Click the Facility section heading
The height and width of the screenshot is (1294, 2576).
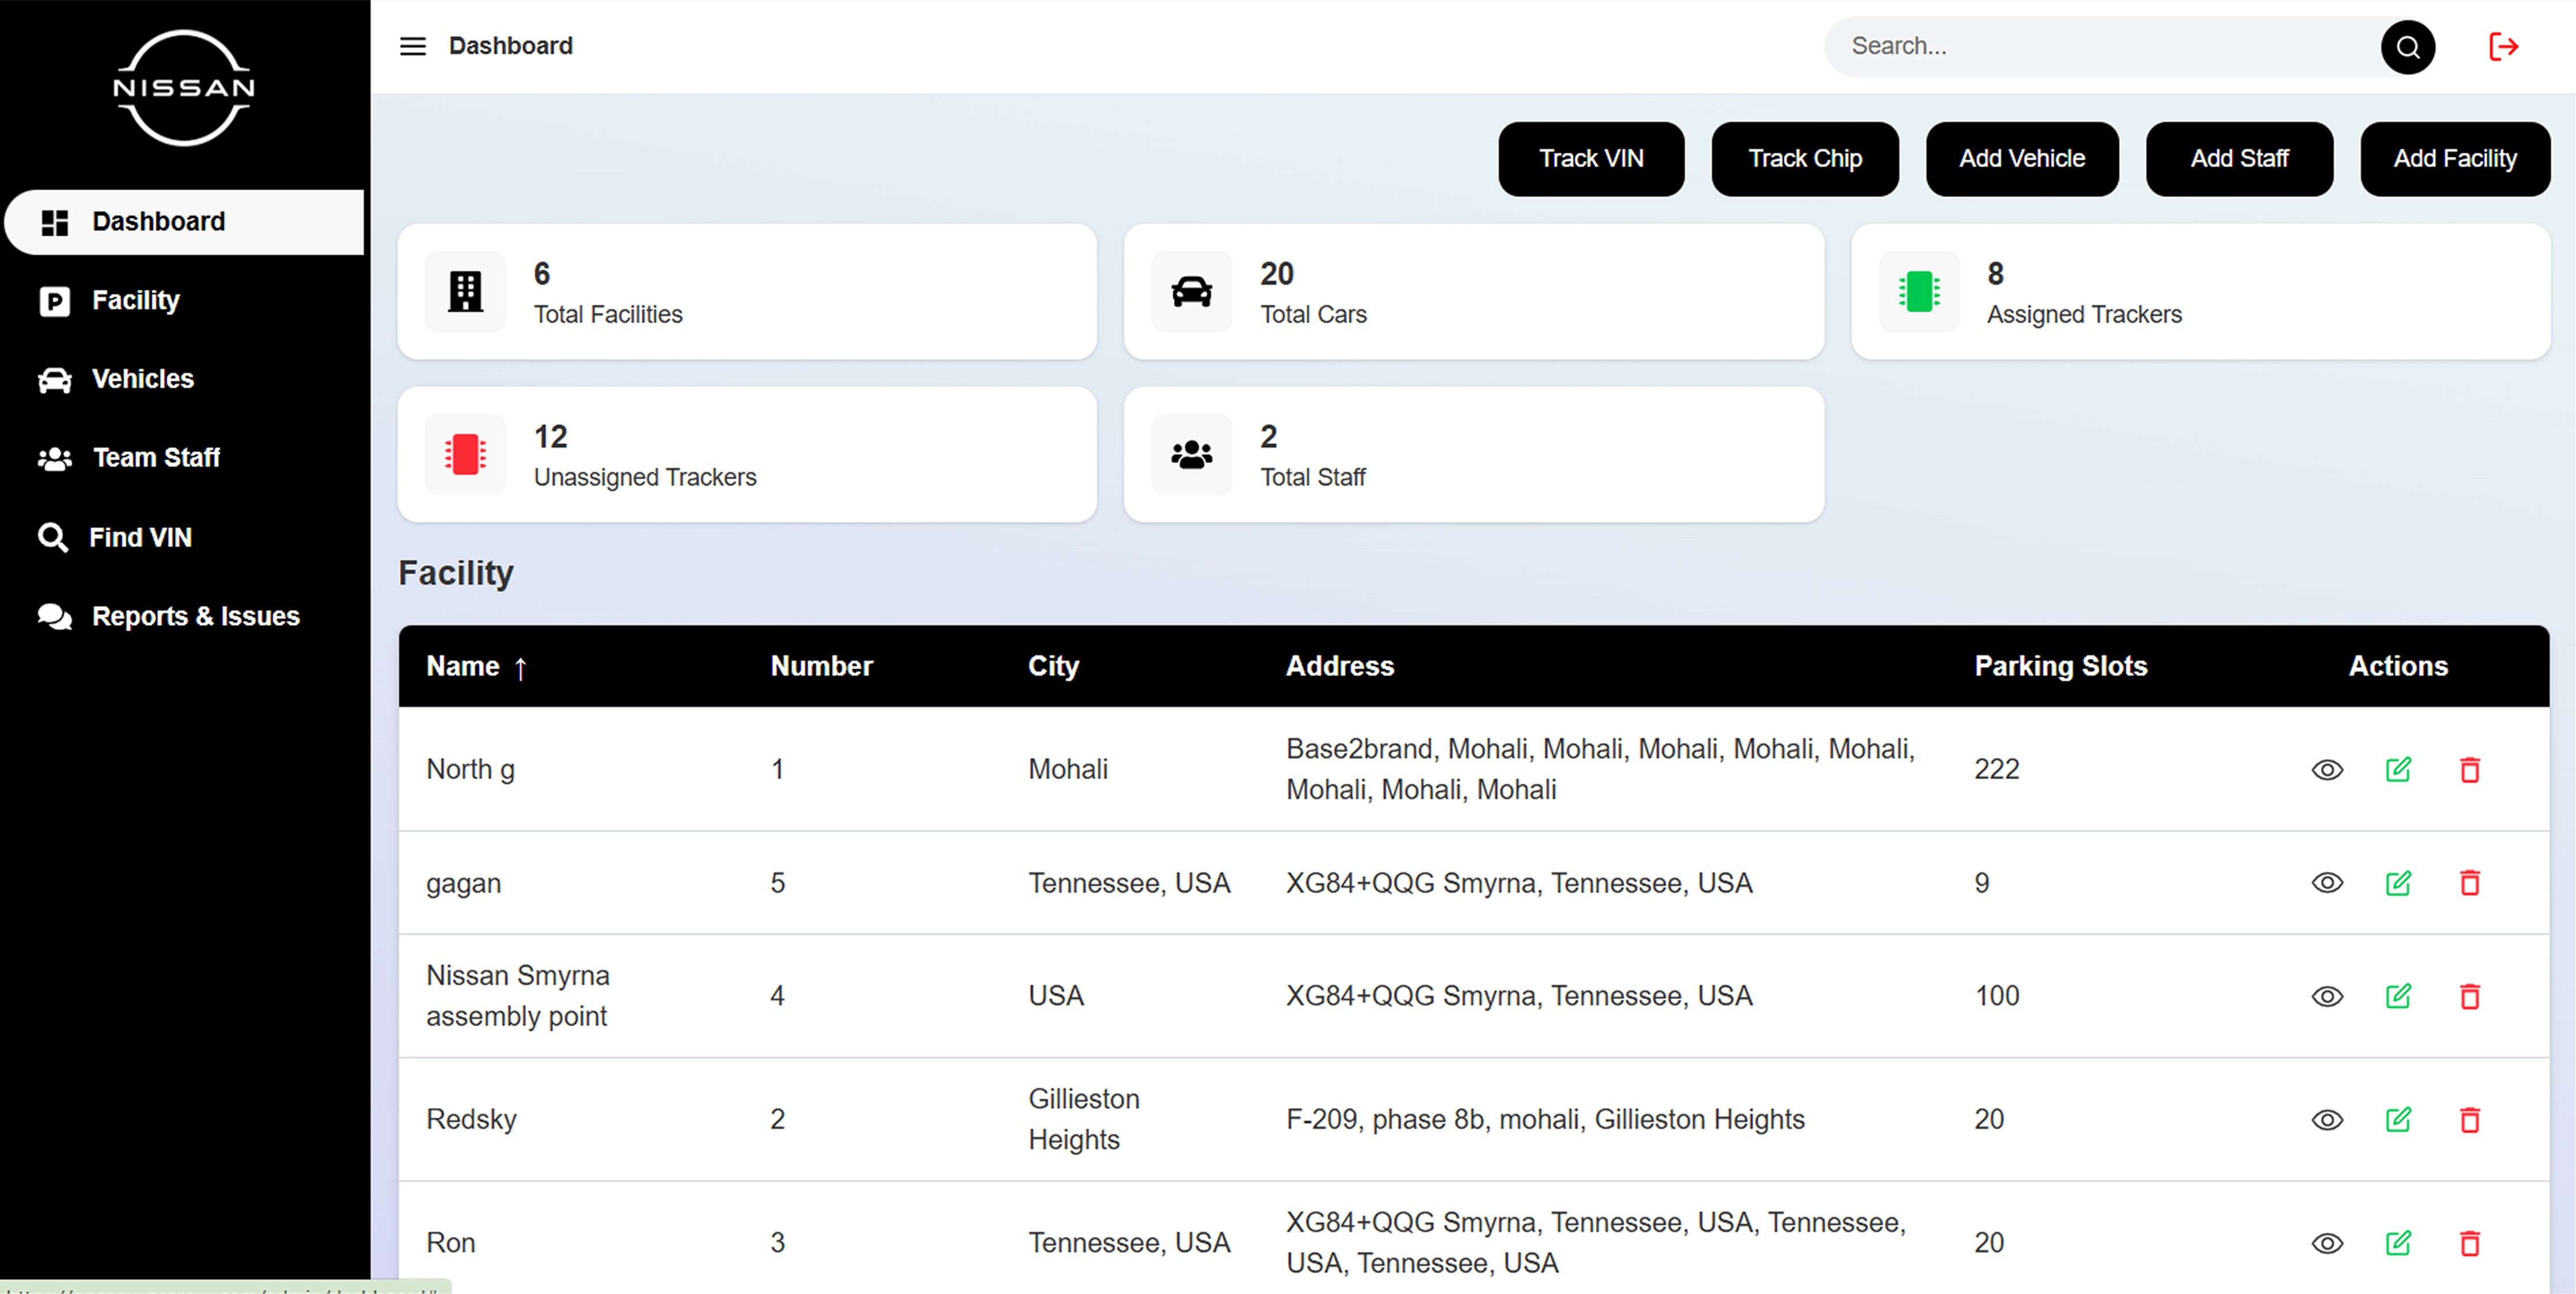click(456, 573)
